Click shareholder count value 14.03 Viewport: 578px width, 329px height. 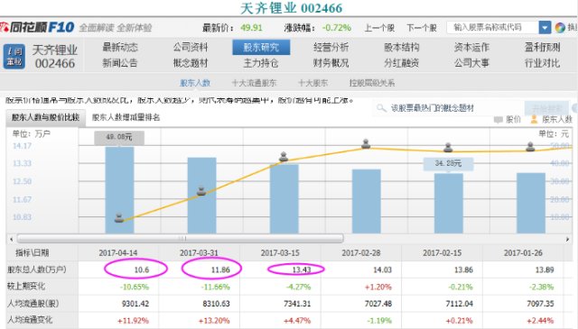pos(383,270)
